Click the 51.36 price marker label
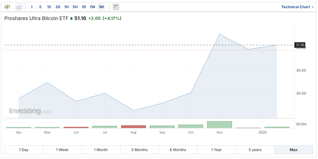The width and height of the screenshot is (318, 159). pos(300,45)
